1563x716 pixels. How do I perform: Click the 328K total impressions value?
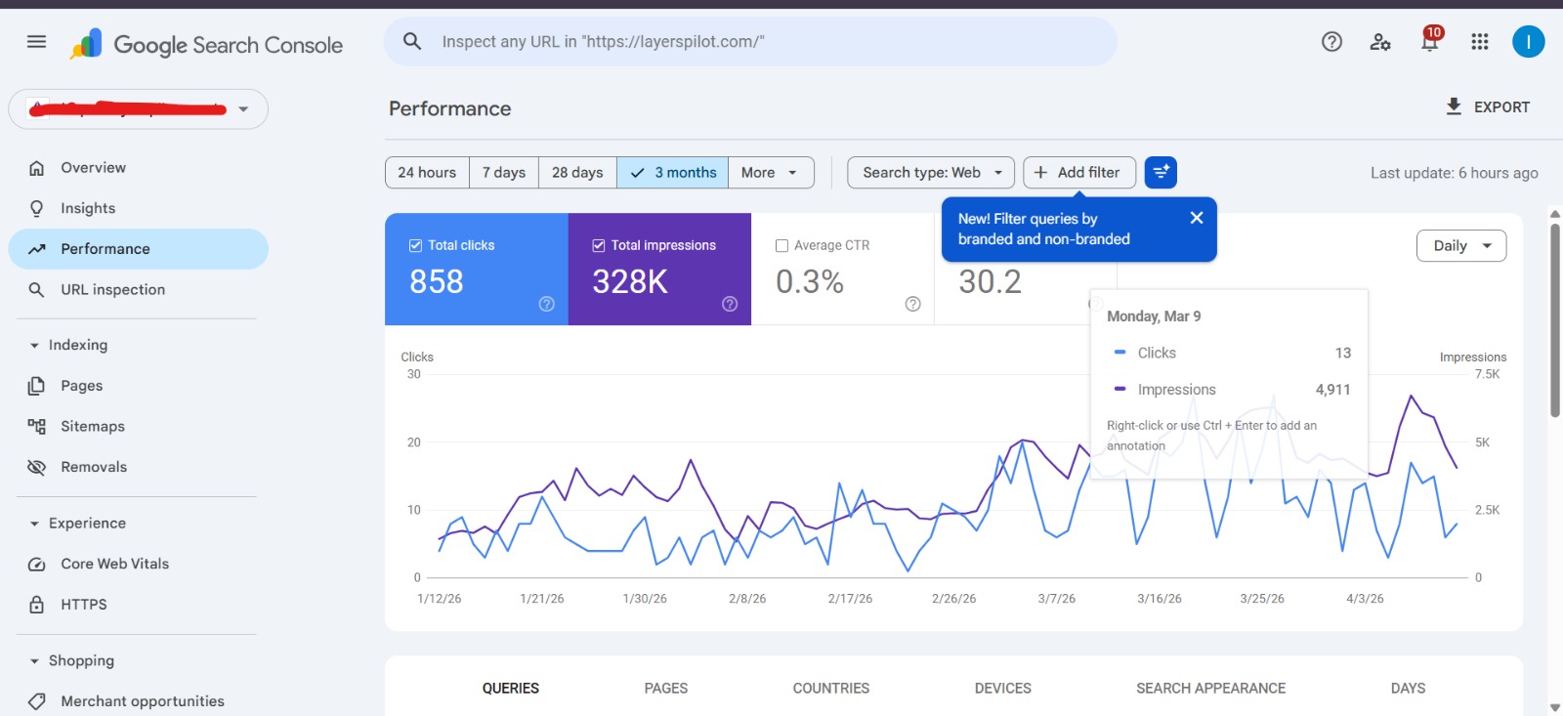point(630,281)
